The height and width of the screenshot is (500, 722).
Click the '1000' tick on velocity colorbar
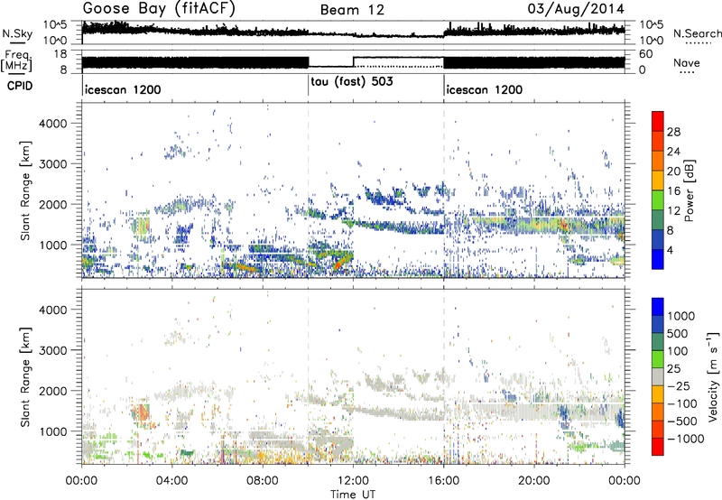[681, 316]
